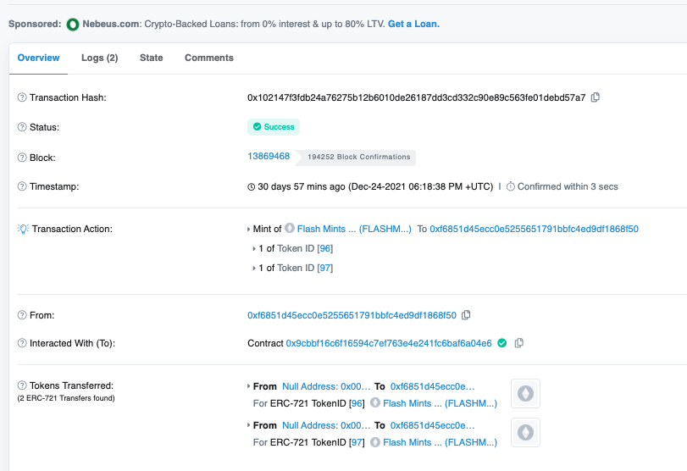Click the verified contract green checkmark
Image resolution: width=687 pixels, height=471 pixels.
click(x=502, y=343)
